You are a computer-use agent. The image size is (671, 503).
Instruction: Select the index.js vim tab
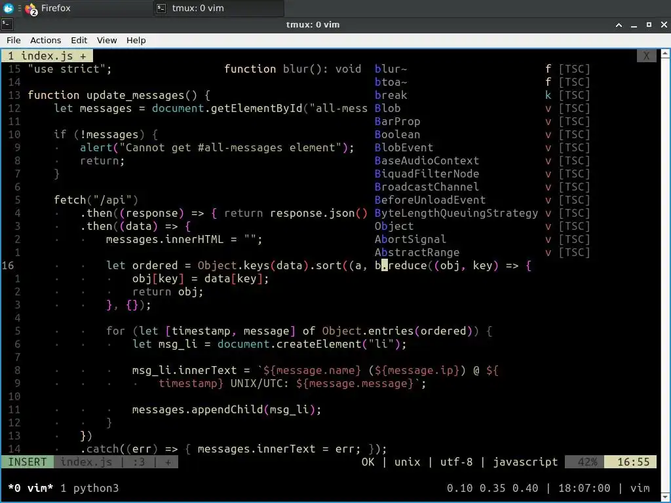coord(47,56)
